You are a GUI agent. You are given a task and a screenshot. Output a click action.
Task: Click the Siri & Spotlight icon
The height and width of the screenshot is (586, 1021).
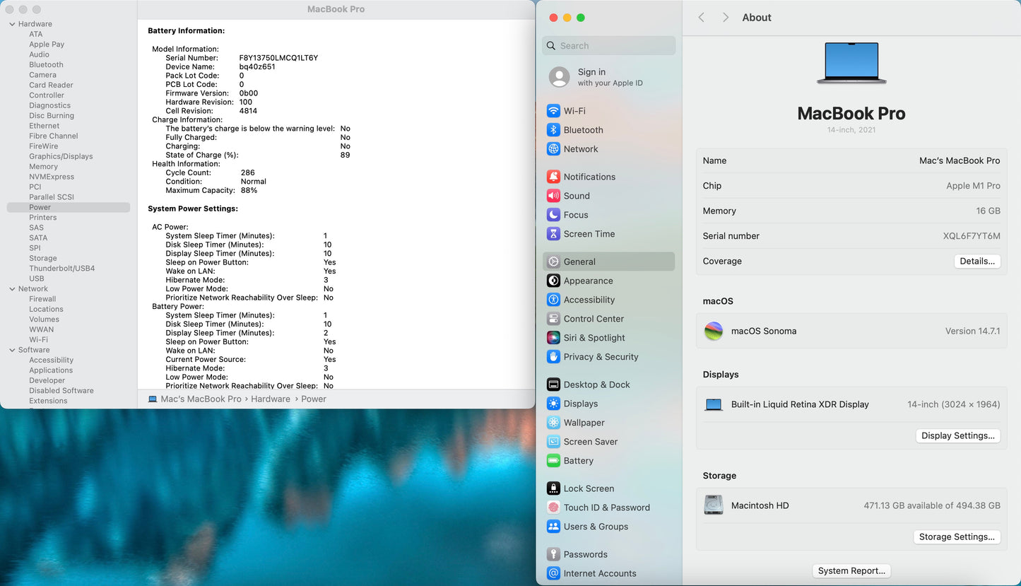point(553,338)
